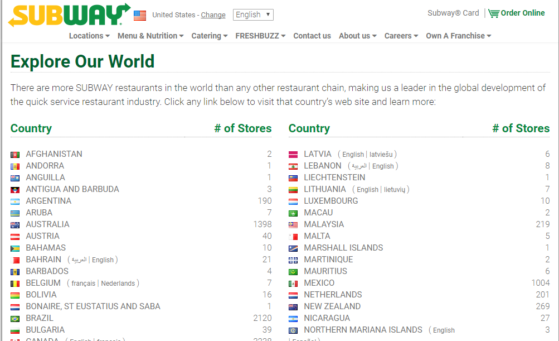
Task: Click the Bahrain flag icon
Action: click(x=15, y=260)
